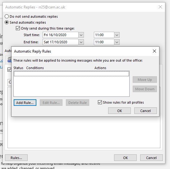The width and height of the screenshot is (170, 169).
Task: Open the Start time date dropdown
Action: coord(81,35)
